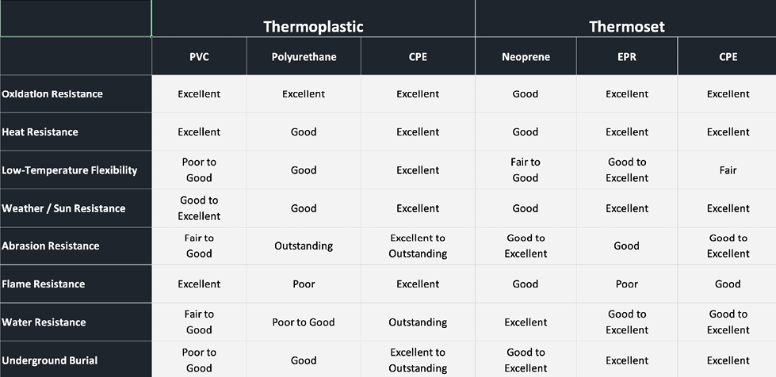Click the Abrasion Resistance row label

pos(76,246)
